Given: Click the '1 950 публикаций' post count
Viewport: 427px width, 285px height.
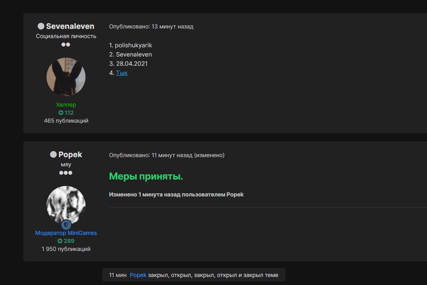Looking at the screenshot, I should tap(66, 249).
